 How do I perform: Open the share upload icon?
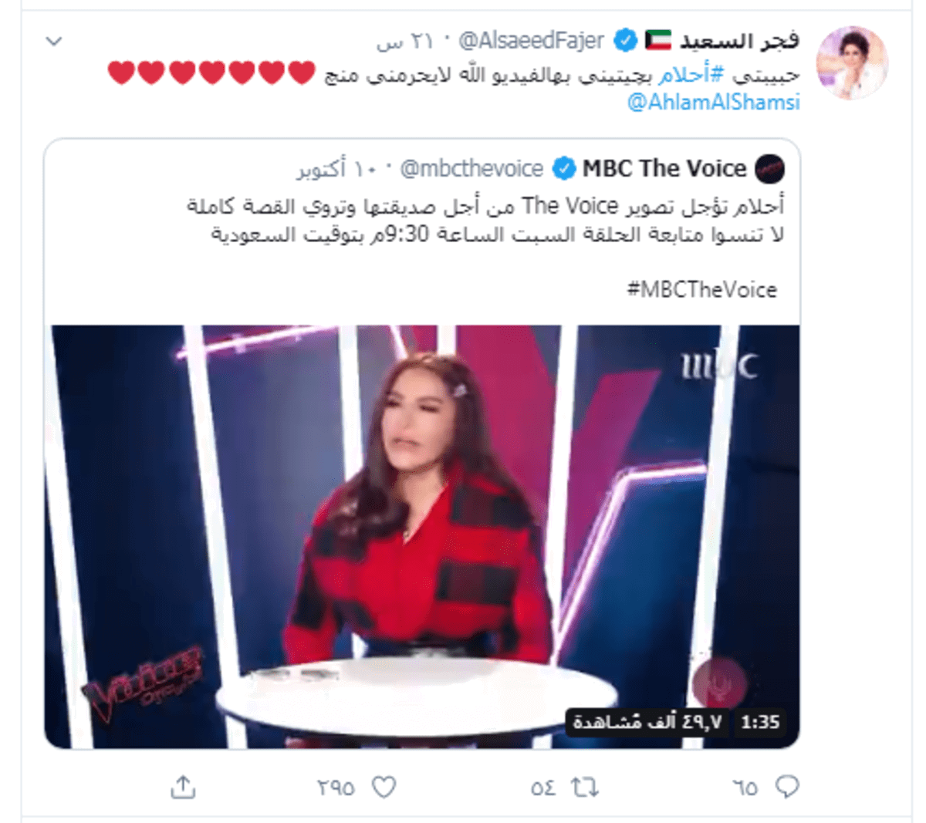tap(183, 787)
